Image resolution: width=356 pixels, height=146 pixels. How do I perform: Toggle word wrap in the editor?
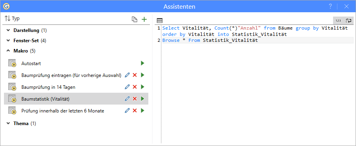(348, 21)
